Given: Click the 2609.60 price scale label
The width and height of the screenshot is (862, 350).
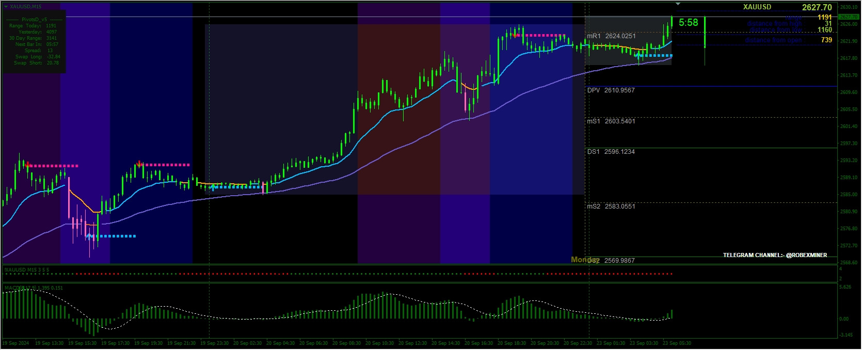Looking at the screenshot, I should point(849,92).
